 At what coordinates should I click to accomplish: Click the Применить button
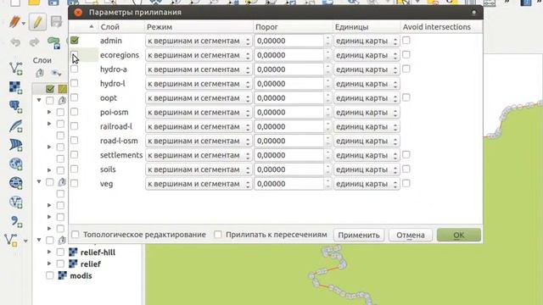tap(359, 236)
